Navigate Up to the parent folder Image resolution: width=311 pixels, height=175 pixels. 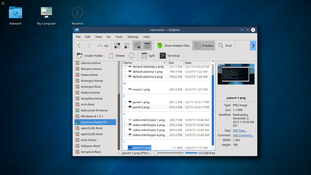click(x=103, y=46)
